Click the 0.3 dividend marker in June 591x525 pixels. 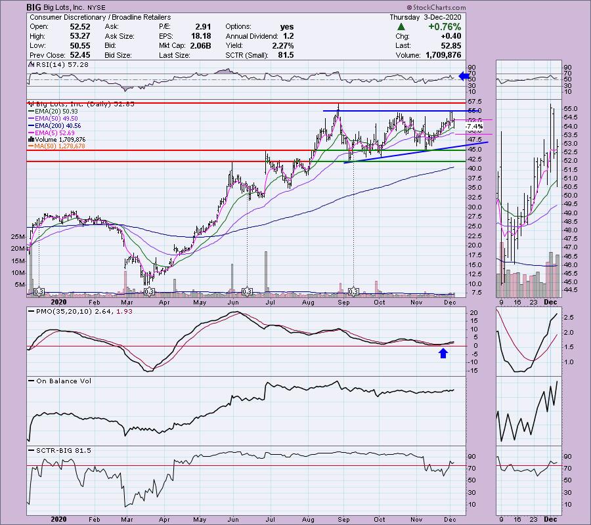(x=247, y=291)
